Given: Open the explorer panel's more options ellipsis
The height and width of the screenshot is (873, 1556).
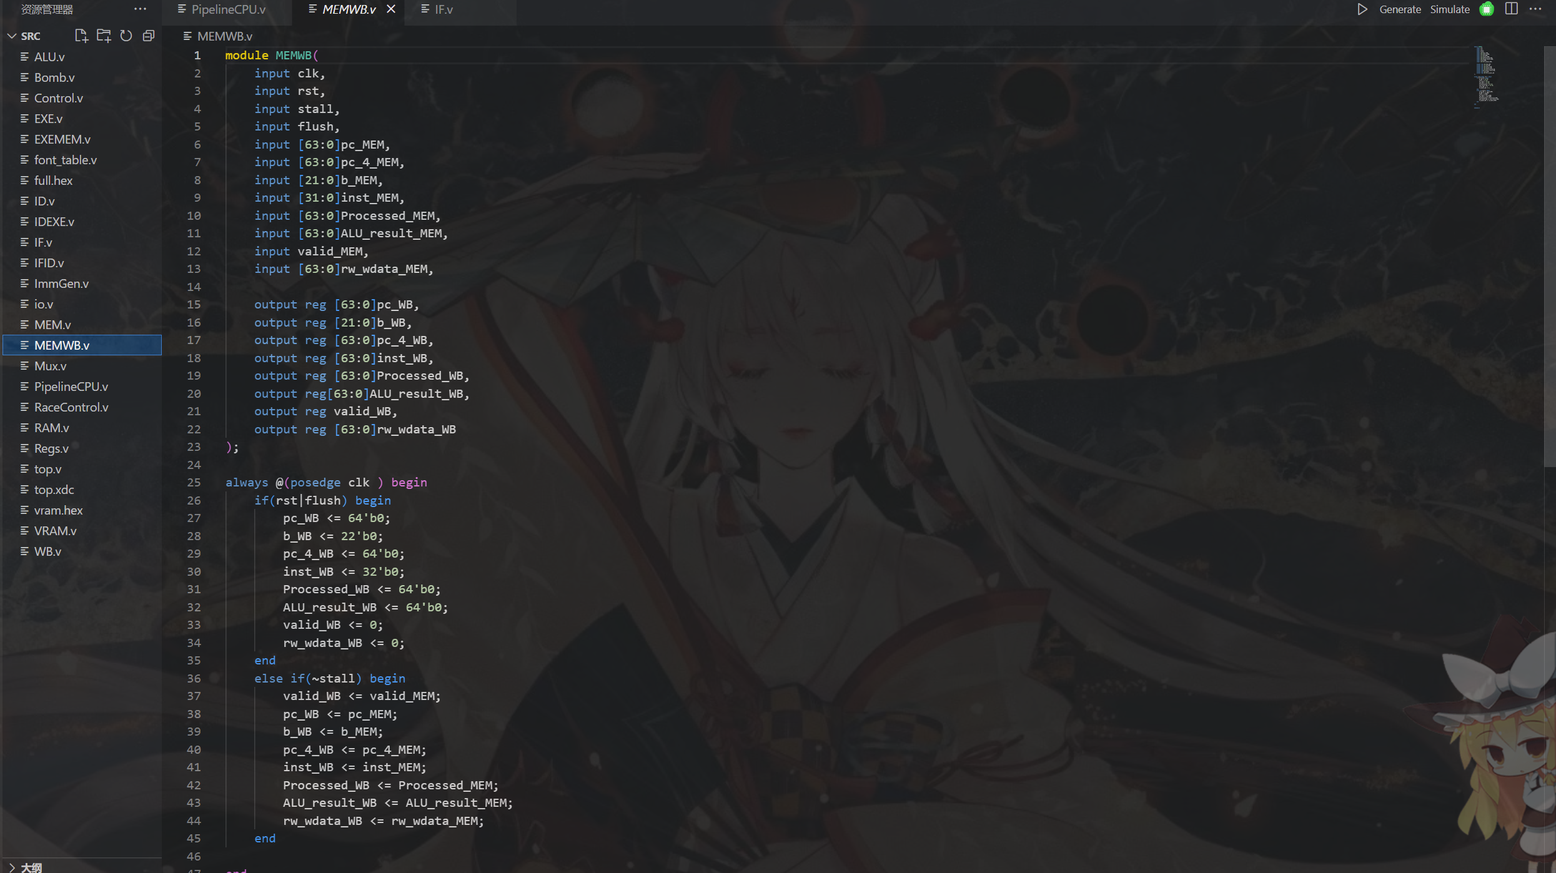Looking at the screenshot, I should point(140,9).
